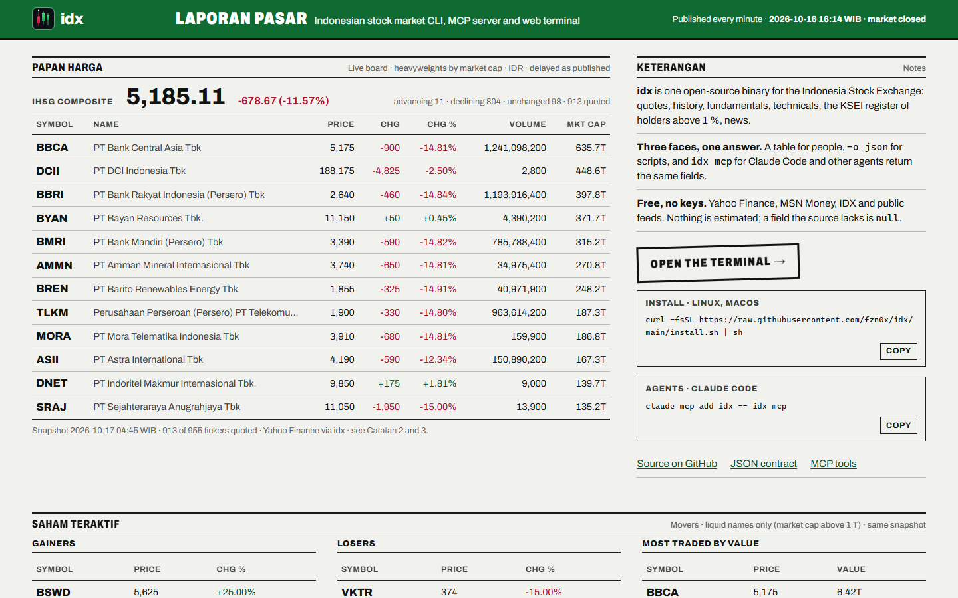The height and width of the screenshot is (598, 958).
Task: Select the TLKM ticker symbol
Action: 52,313
